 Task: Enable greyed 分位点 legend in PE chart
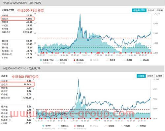94,60
